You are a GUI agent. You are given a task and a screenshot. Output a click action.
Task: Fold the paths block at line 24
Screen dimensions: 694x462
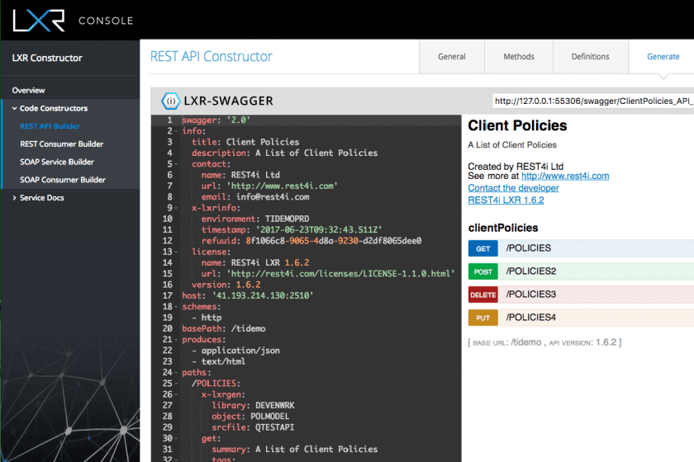coord(177,372)
